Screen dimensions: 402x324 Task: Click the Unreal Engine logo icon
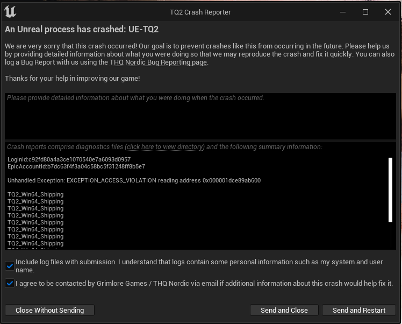tap(10, 12)
